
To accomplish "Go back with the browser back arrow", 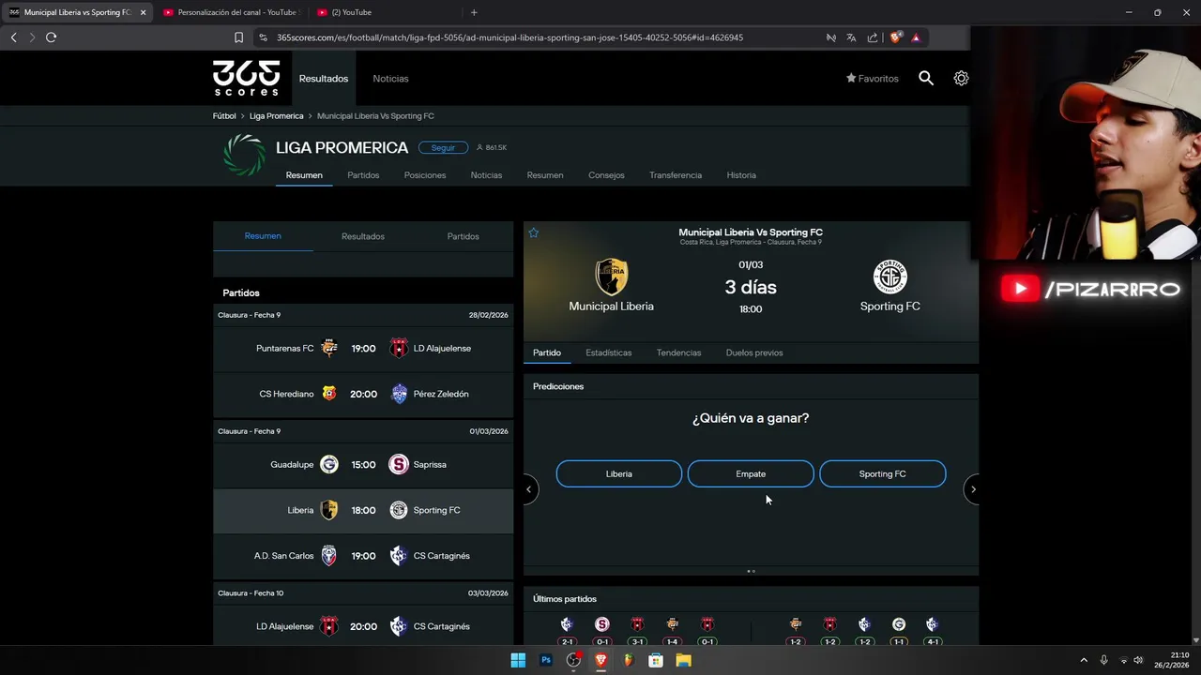I will (13, 37).
